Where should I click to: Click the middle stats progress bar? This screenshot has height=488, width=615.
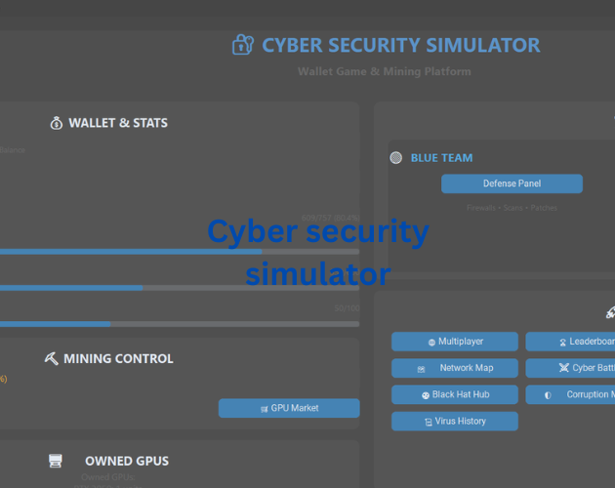click(180, 288)
